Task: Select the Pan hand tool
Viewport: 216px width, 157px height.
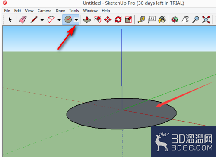Action: coord(185,19)
